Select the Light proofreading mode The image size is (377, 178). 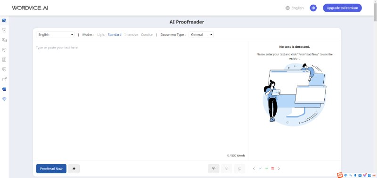click(101, 34)
